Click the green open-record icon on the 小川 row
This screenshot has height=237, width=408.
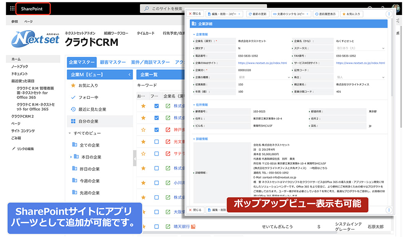coord(168,183)
